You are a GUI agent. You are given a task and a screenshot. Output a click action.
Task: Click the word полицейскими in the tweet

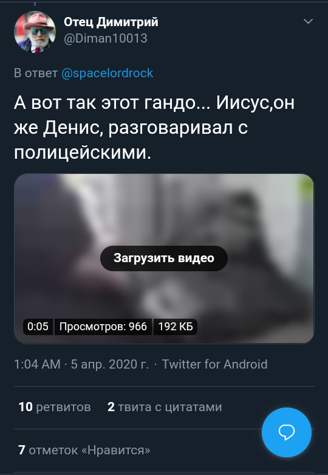click(x=82, y=154)
